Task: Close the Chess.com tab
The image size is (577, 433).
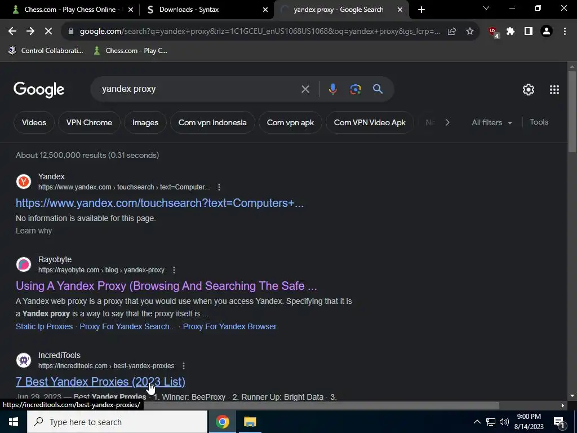Action: pos(131,10)
